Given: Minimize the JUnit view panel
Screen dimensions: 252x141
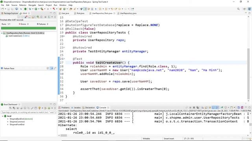Looking at the screenshot, I should tap(51, 13).
